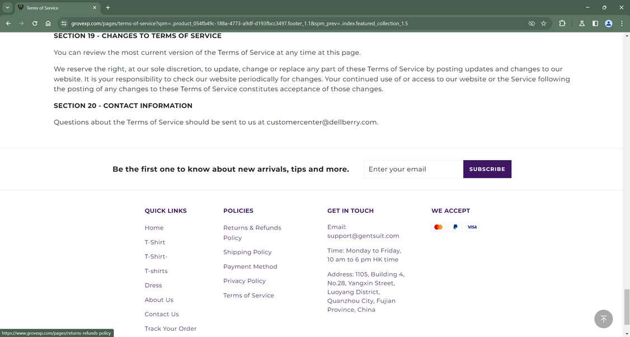Click the tracking protection eye icon
The width and height of the screenshot is (630, 337).
pyautogui.click(x=532, y=24)
